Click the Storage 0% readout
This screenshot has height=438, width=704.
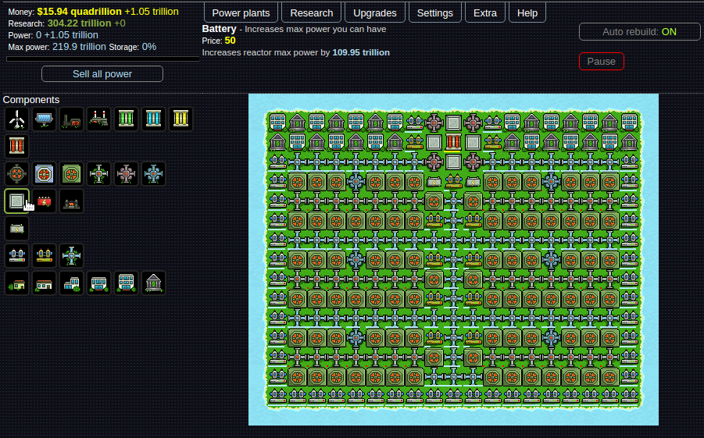tap(133, 47)
